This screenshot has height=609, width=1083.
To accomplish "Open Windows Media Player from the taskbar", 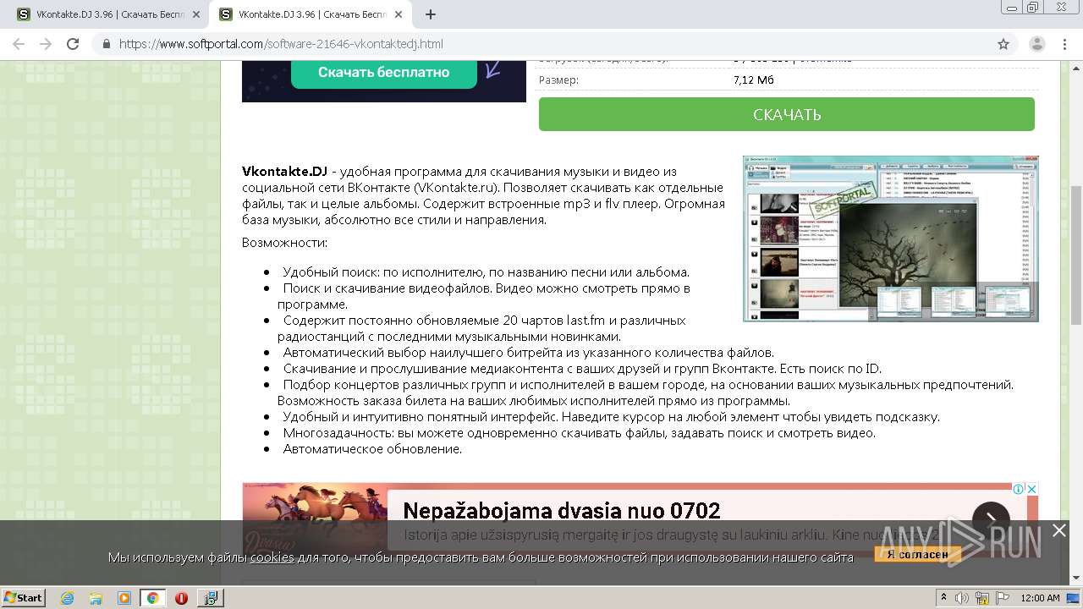I will [x=124, y=598].
